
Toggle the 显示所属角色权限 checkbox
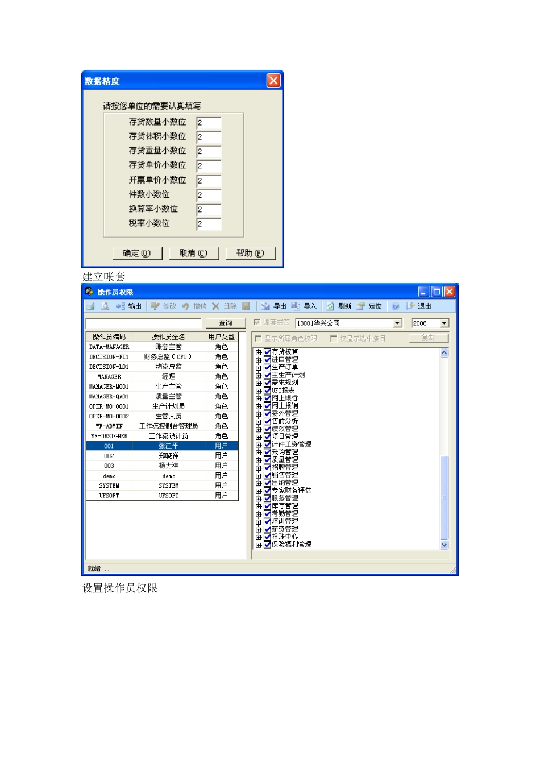coord(259,338)
